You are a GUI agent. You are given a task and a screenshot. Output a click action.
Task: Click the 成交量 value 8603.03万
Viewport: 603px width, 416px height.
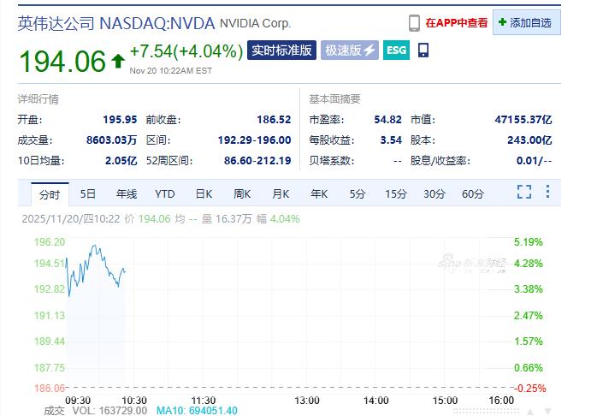(111, 140)
